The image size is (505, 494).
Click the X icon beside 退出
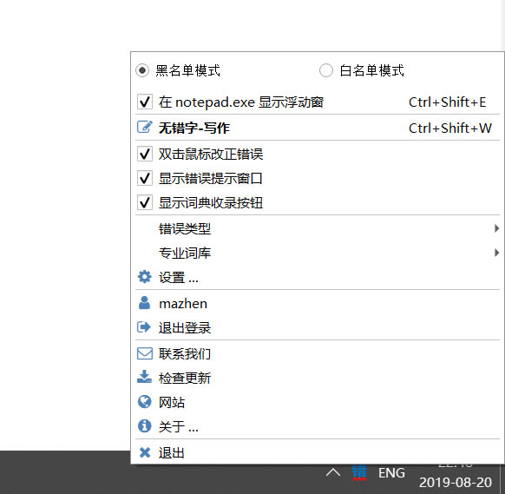[145, 452]
